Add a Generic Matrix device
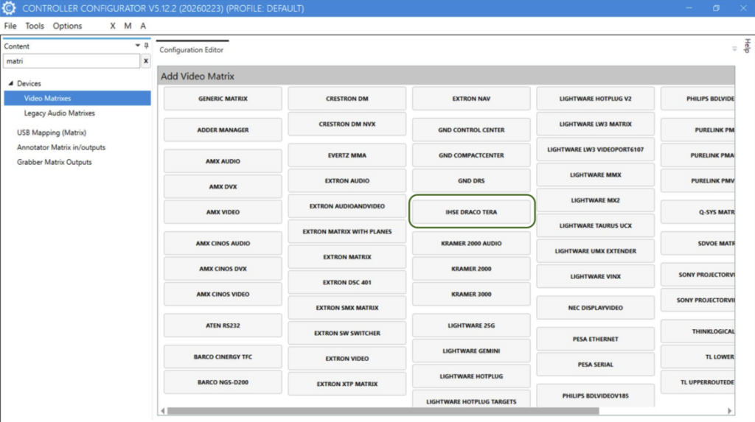Viewport: 755px width, 422px height. [223, 99]
